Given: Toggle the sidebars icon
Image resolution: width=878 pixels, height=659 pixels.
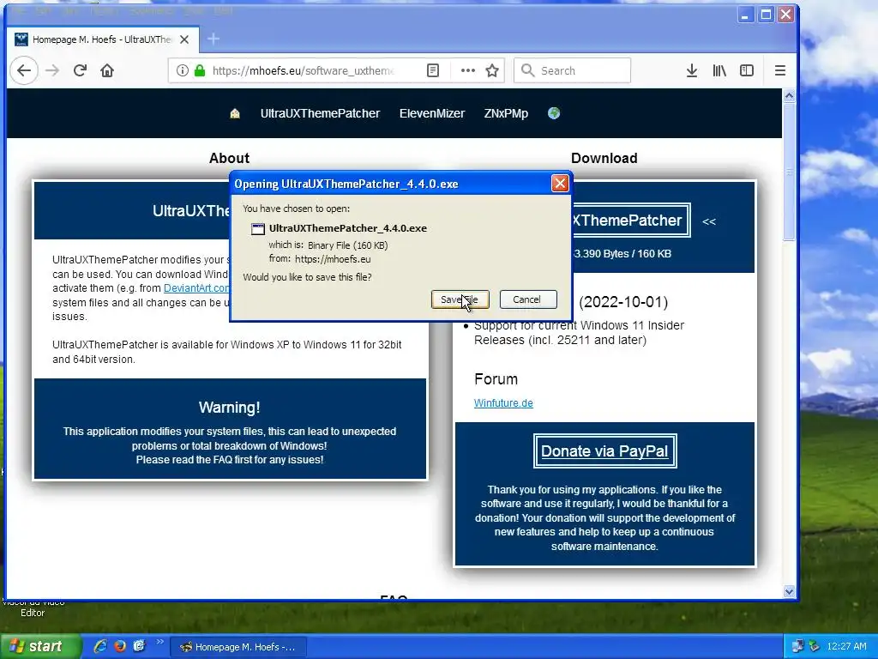Looking at the screenshot, I should coord(747,70).
